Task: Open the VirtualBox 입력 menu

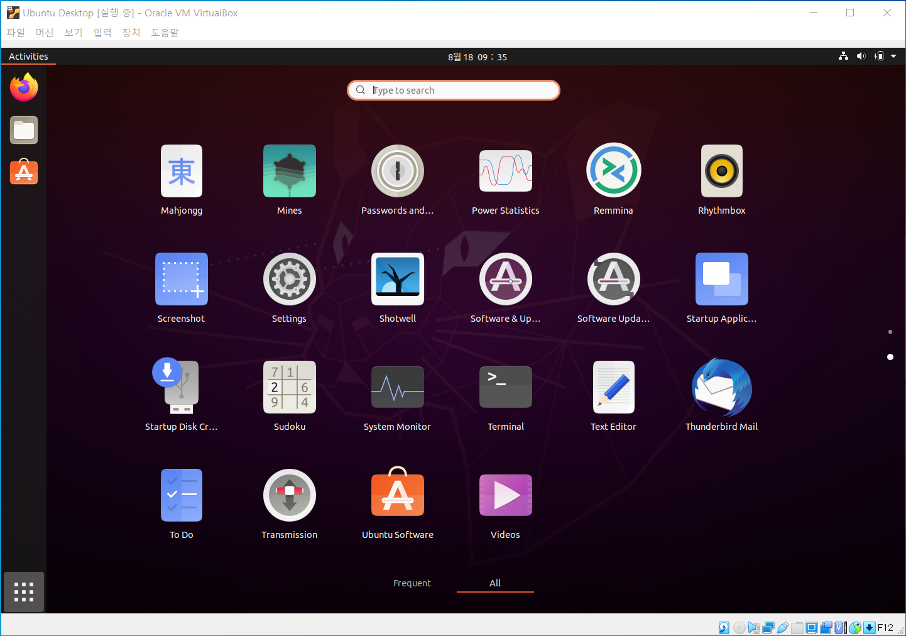Action: coord(102,33)
